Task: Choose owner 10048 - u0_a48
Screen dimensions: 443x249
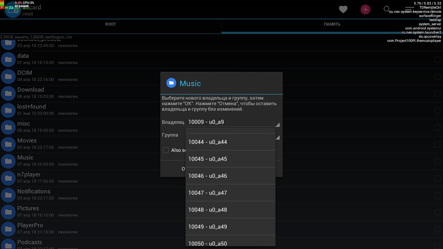Action: 230,210
